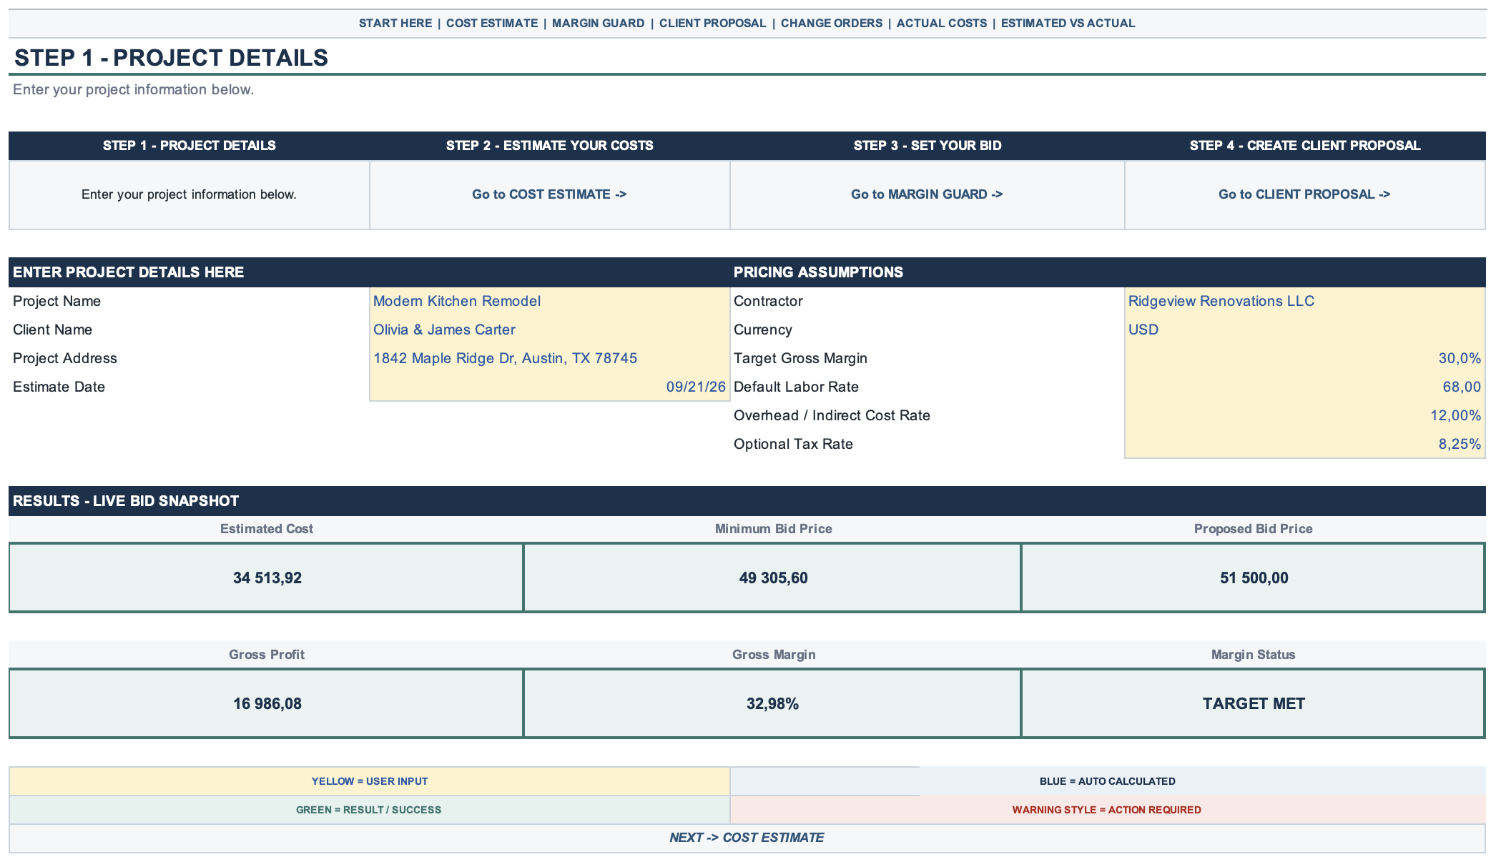Select Target Gross Margin value 30,0%
This screenshot has height=862, width=1496.
(x=1305, y=358)
